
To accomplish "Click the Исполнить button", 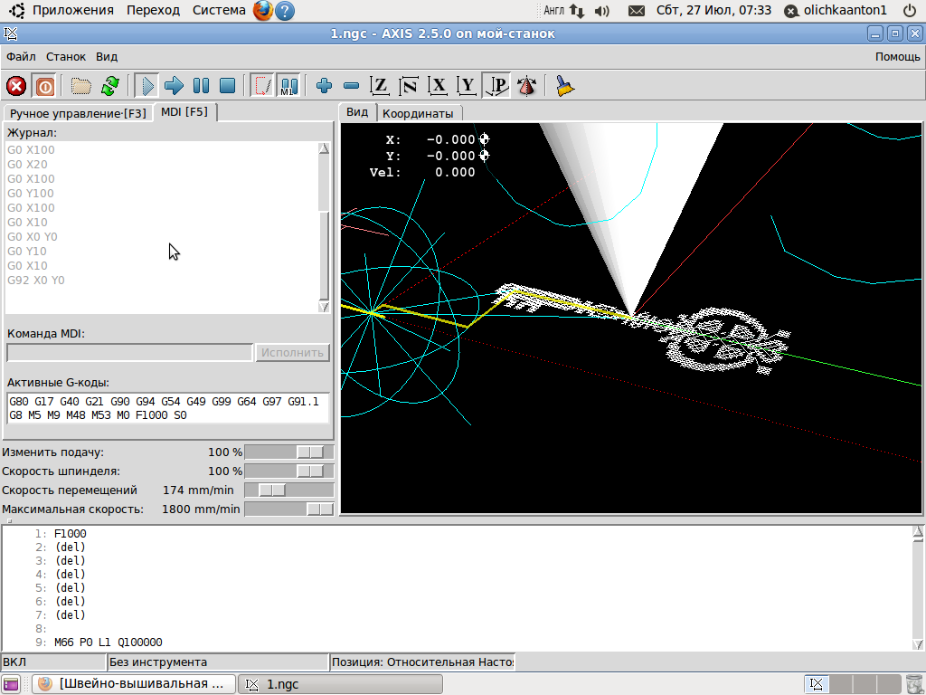I will coord(292,352).
